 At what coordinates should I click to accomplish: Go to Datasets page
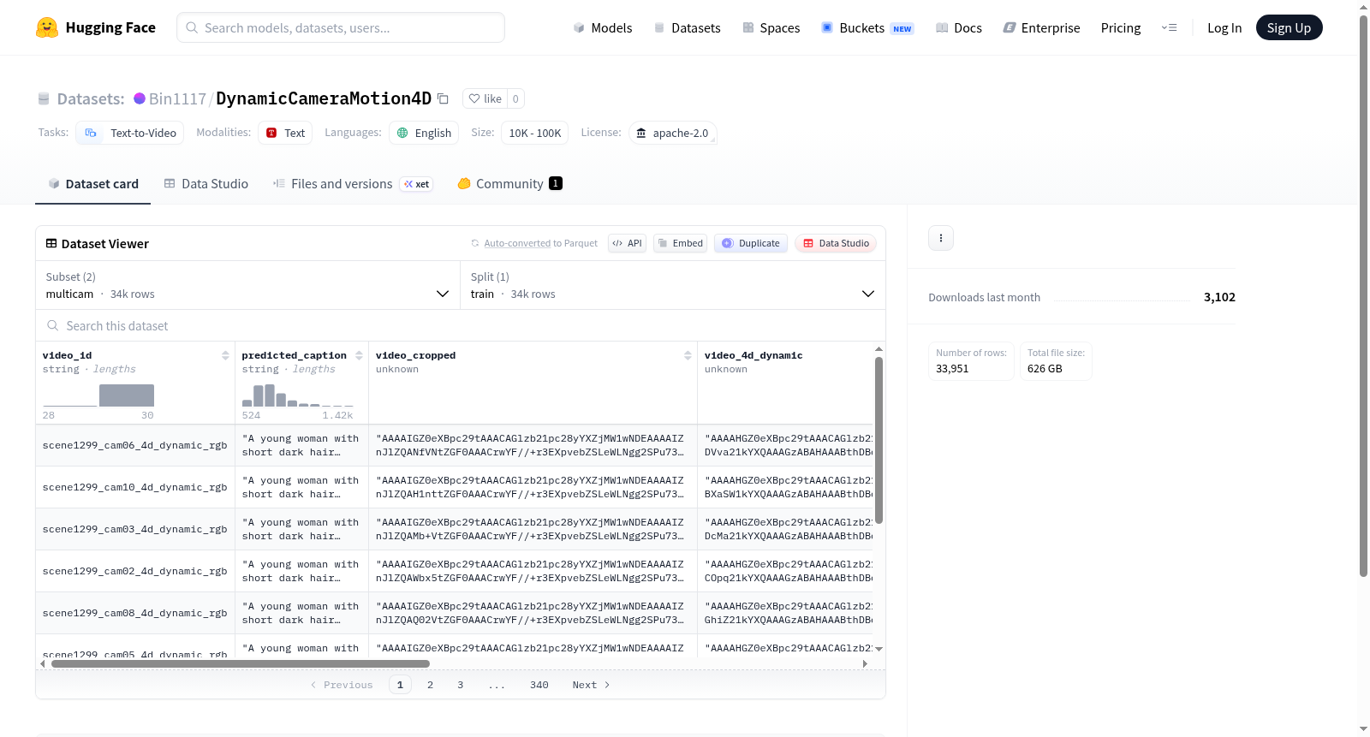pos(687,27)
